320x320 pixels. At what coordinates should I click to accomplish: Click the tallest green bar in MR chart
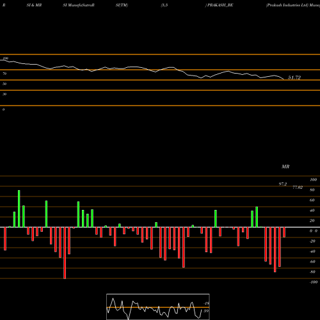pyautogui.click(x=19, y=209)
